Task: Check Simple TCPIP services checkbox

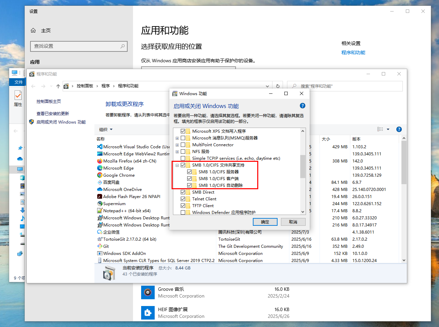Action: [x=183, y=158]
